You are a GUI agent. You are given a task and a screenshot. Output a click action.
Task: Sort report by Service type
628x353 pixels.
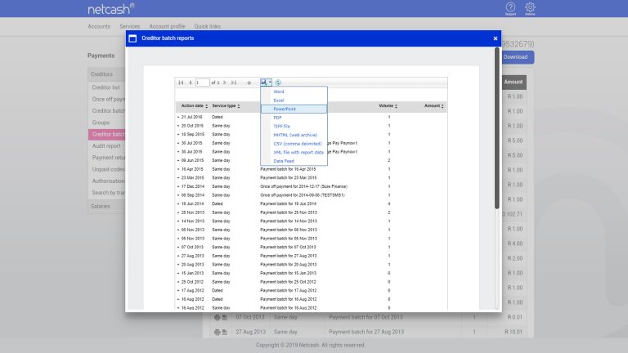click(239, 106)
